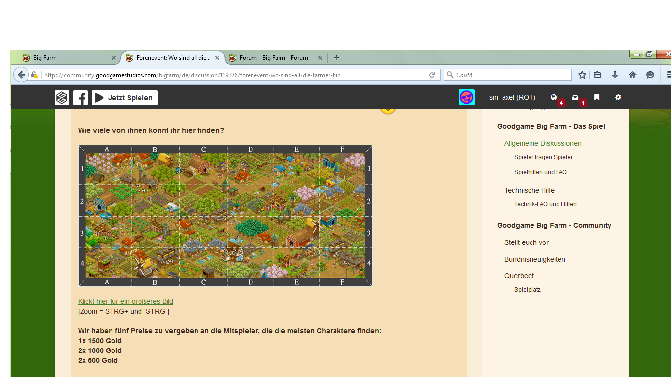Open the forum settings gear icon
Image resolution: width=671 pixels, height=377 pixels.
(x=618, y=97)
